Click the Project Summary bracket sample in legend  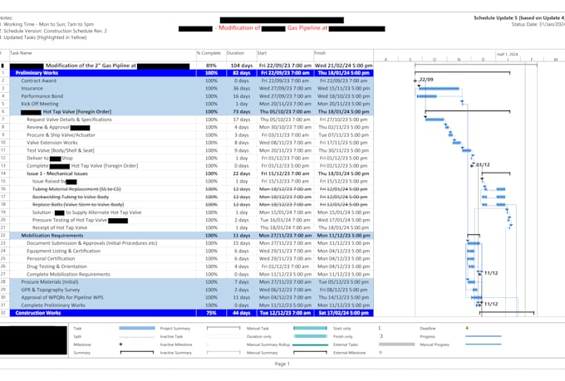[224, 328]
